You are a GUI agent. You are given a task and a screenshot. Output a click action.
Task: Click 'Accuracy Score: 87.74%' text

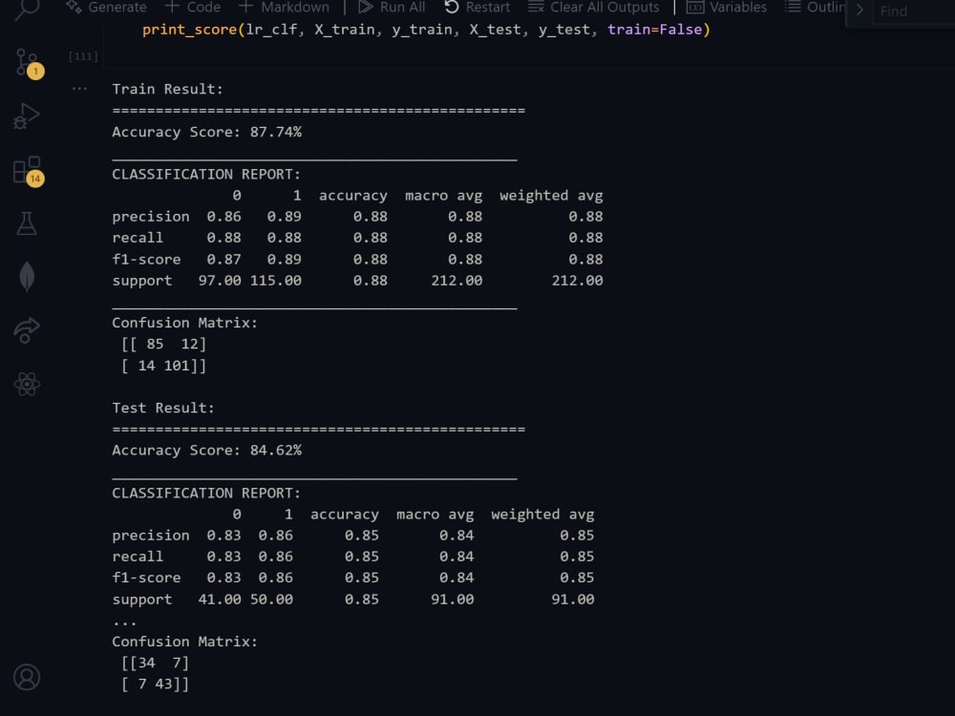click(x=206, y=132)
